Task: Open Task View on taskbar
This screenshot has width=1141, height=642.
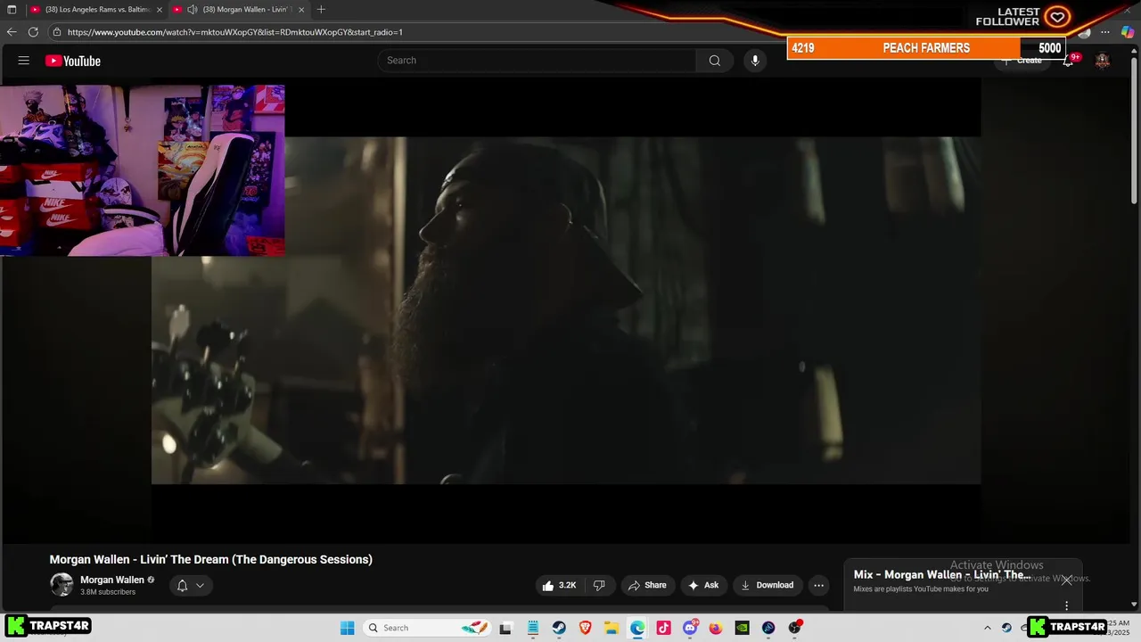Action: click(x=505, y=628)
